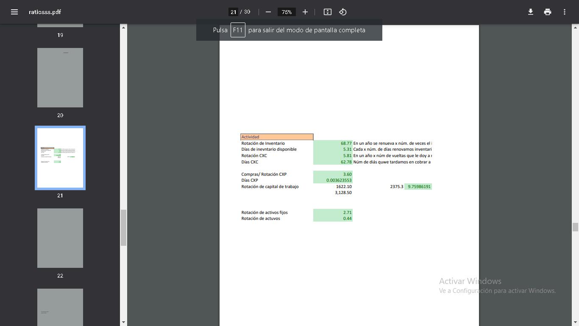Click the green cell 9.75986191
This screenshot has height=326, width=579.
click(418, 187)
